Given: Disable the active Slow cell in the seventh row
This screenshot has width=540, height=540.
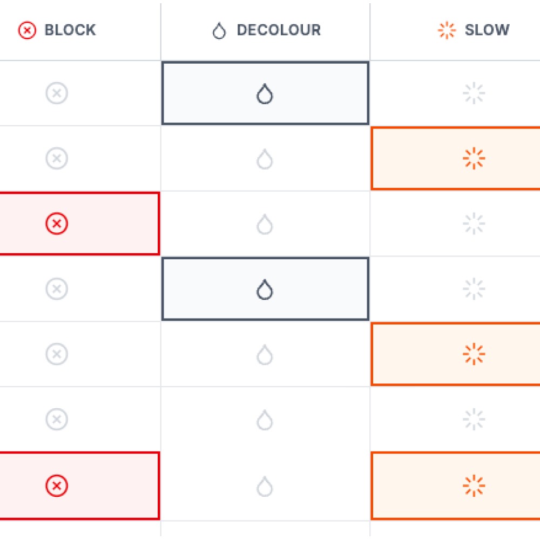Looking at the screenshot, I should tap(474, 486).
